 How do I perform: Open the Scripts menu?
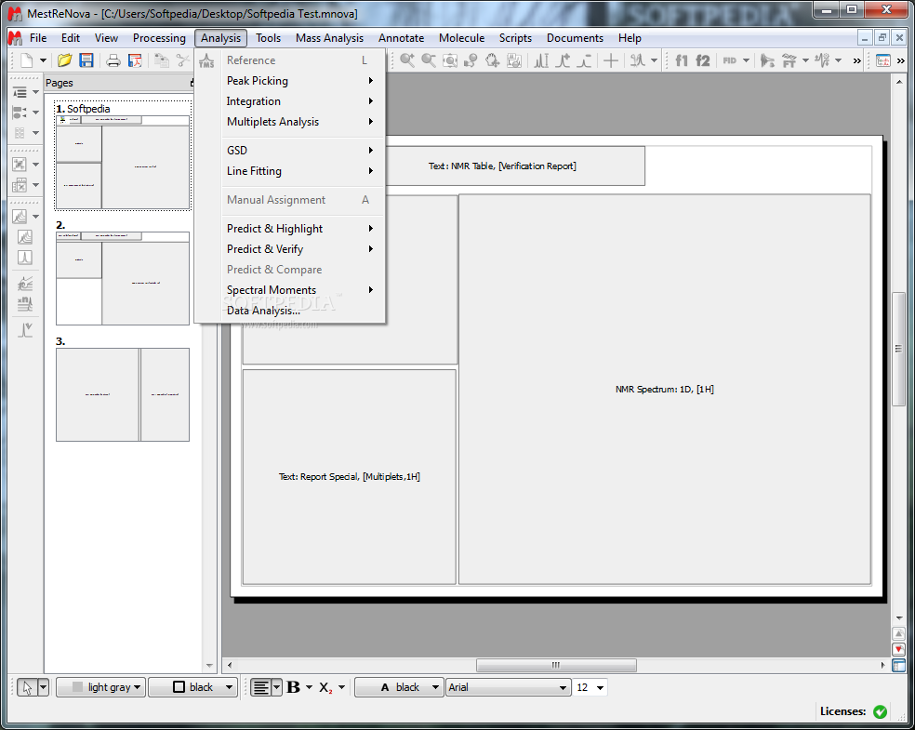(515, 38)
